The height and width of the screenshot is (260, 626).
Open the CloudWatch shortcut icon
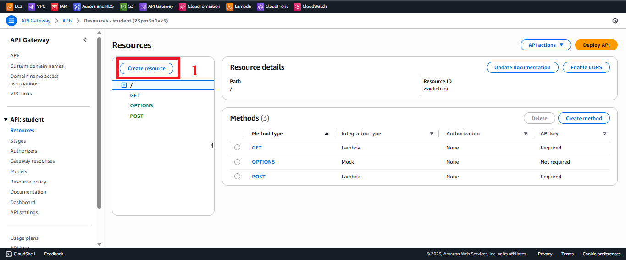coord(297,6)
